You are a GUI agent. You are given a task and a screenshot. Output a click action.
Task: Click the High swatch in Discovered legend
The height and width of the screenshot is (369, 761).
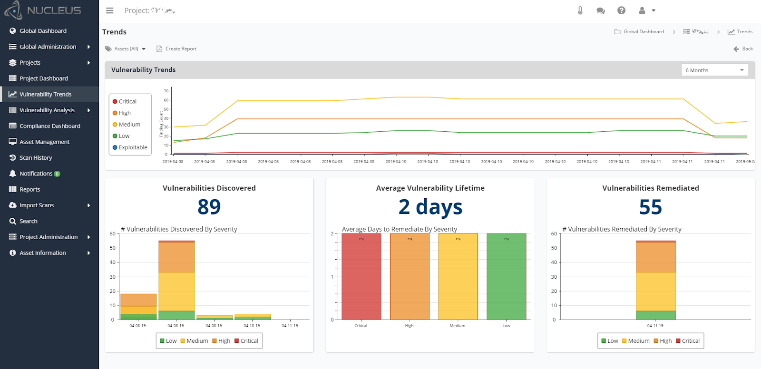pyautogui.click(x=215, y=341)
